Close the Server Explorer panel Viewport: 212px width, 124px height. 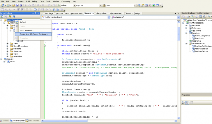click(38, 13)
